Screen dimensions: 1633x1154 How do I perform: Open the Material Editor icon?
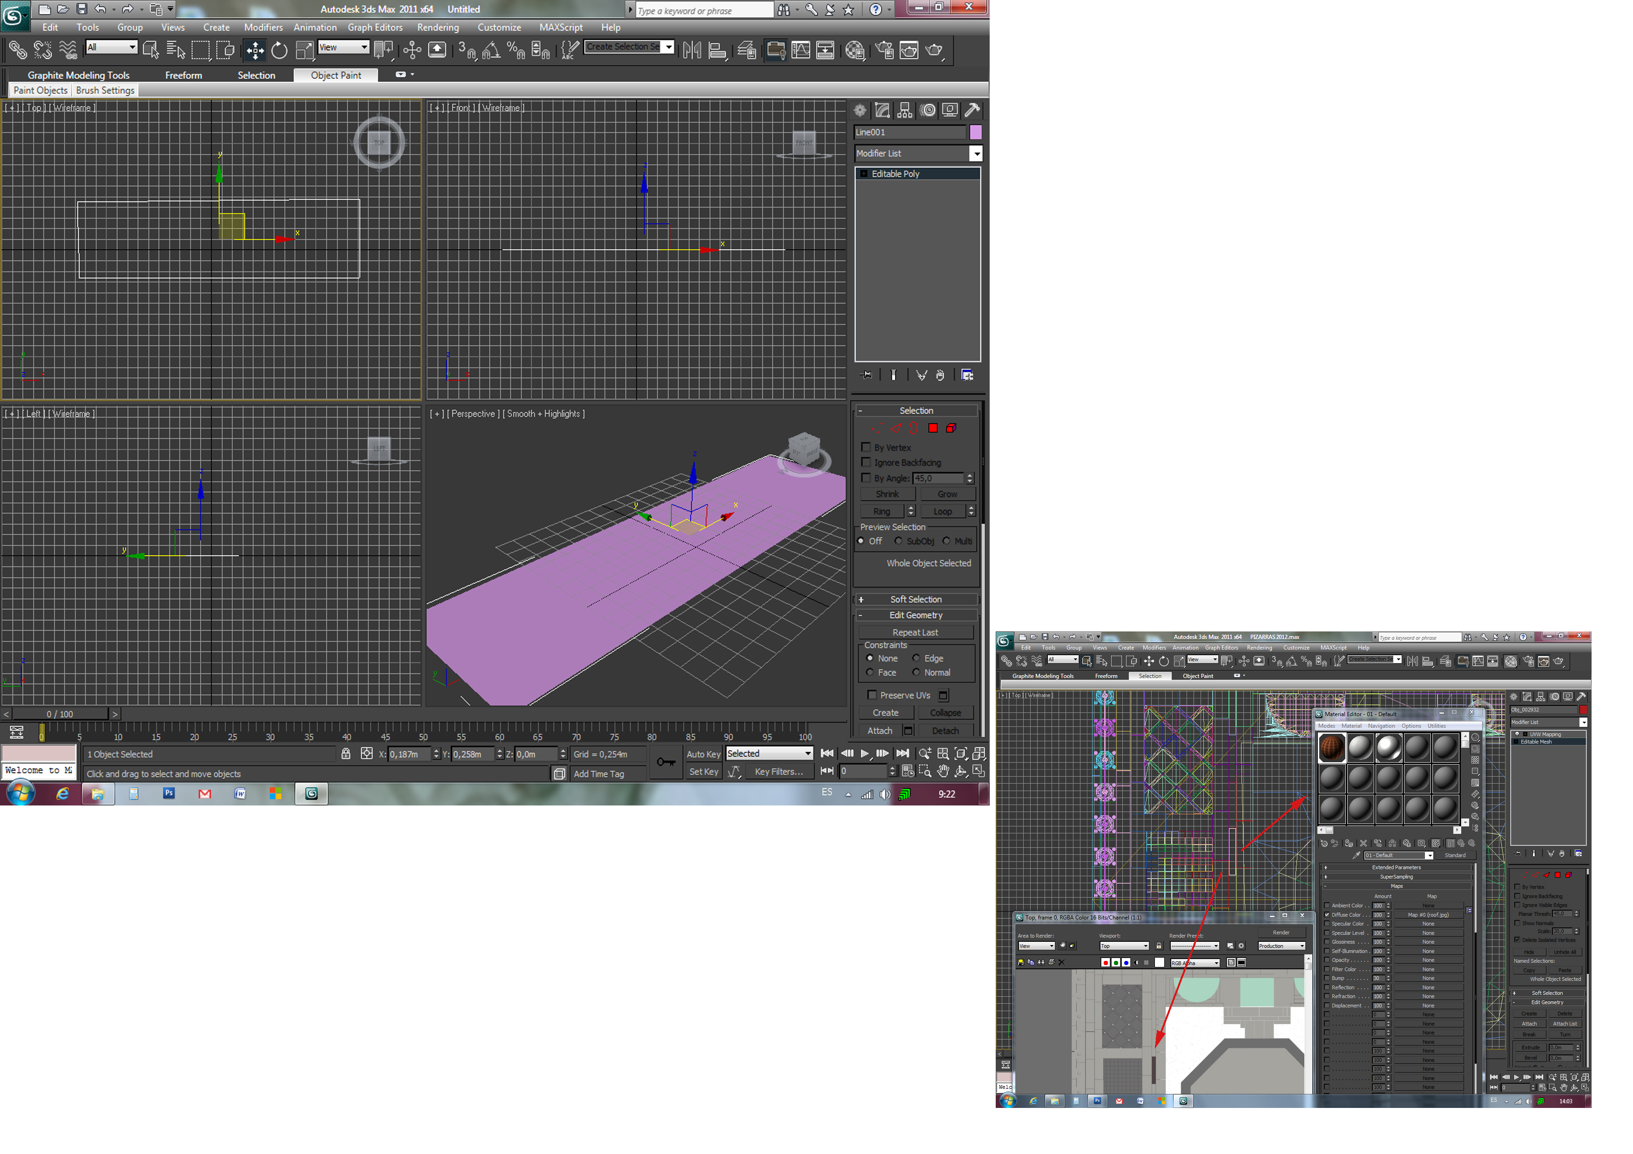[855, 50]
